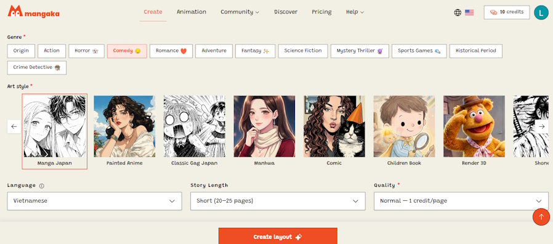Viewport: 553px width, 244px height.
Task: Select the Horror genre chip
Action: coord(86,51)
